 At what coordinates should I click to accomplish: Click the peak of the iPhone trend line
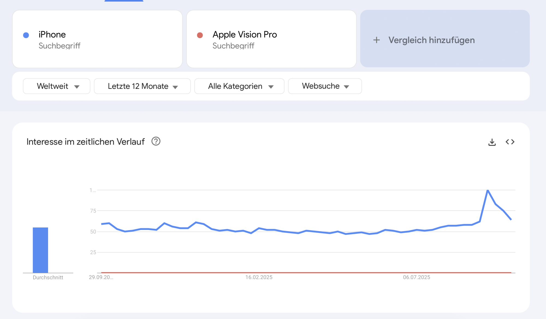488,190
